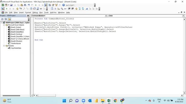Open the Insert menu
This screenshot has width=186, height=104.
[21, 12]
